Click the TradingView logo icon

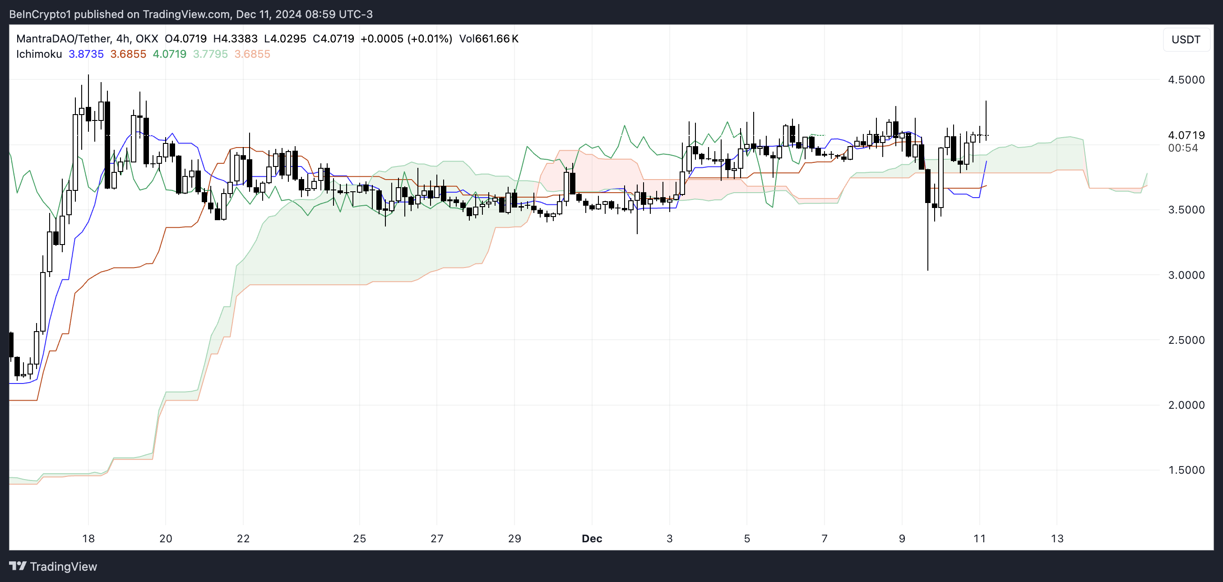click(18, 566)
